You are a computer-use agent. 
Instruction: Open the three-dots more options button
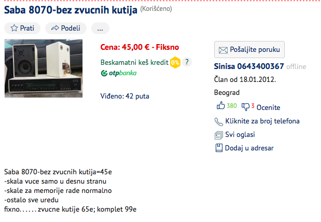point(100,28)
